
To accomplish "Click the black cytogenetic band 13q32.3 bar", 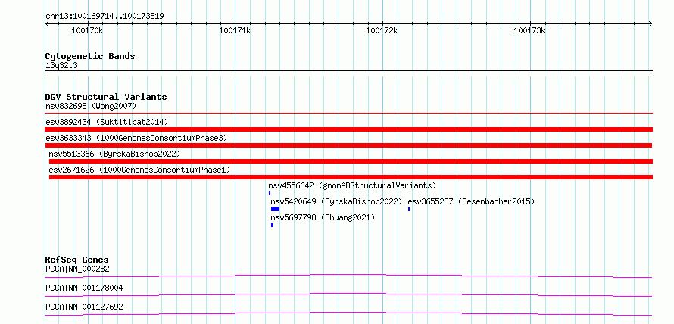I will click(x=349, y=73).
